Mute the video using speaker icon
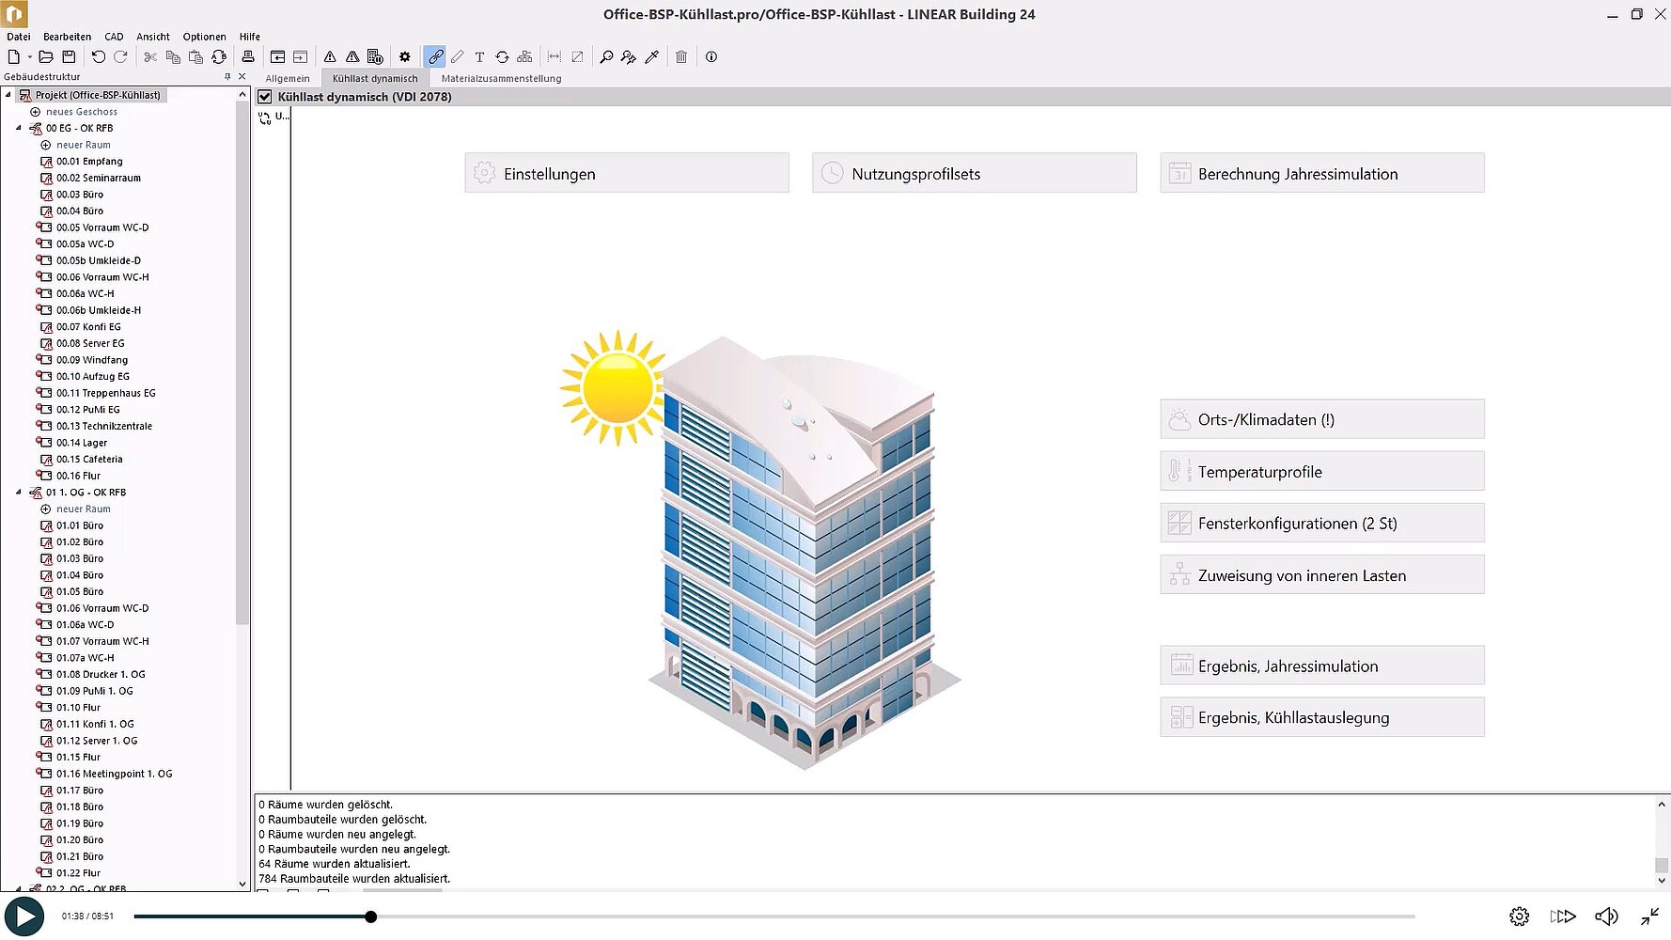Viewport: 1671px width, 940px height. (x=1606, y=916)
